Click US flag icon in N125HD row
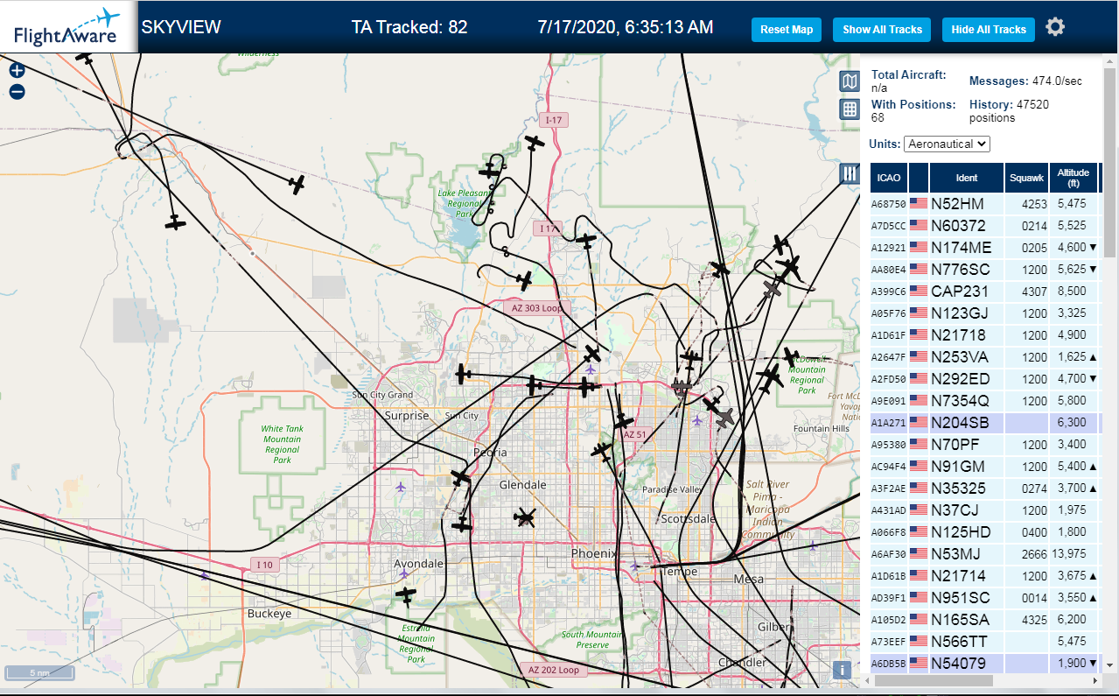 [919, 531]
